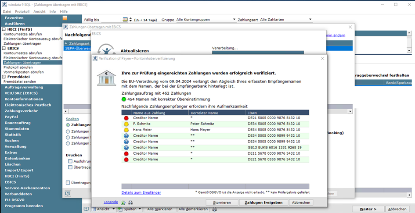415x213 pixels.
Task: Follow the Details zum Empfänger link
Action: (x=141, y=192)
